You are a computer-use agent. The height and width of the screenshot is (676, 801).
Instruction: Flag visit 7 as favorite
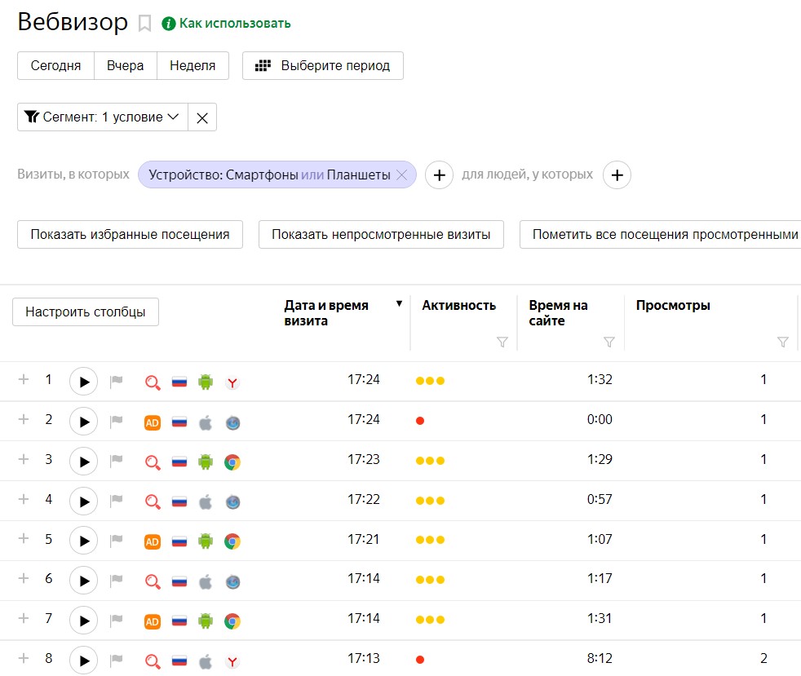point(117,620)
